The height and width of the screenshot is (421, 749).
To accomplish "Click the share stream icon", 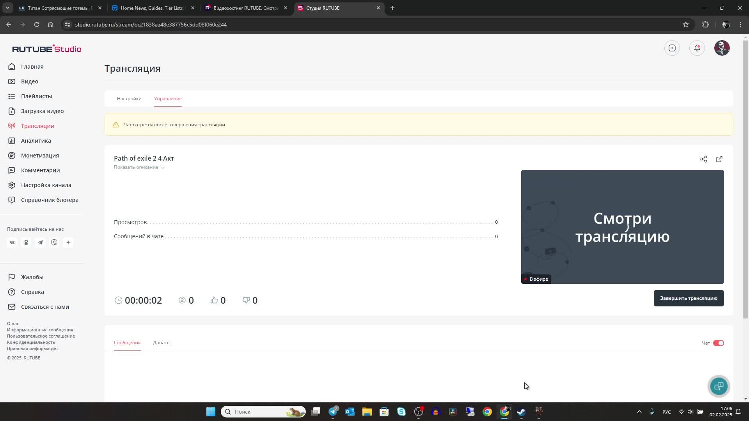I will click(703, 159).
